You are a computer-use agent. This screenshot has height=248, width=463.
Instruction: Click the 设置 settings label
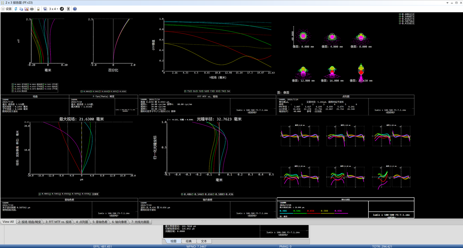click(9, 9)
